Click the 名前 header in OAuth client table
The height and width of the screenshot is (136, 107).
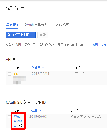[17, 110]
